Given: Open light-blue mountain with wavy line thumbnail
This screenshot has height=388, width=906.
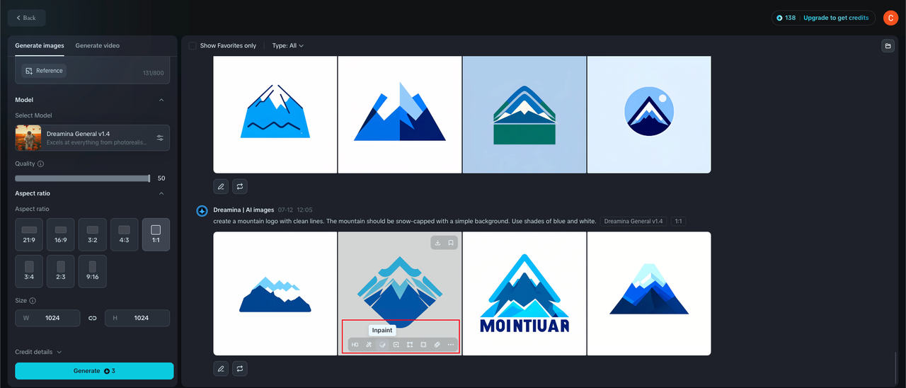Looking at the screenshot, I should (x=275, y=114).
